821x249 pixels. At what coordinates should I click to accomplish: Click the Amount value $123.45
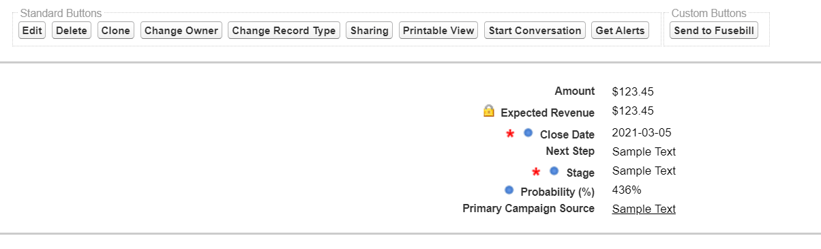633,91
